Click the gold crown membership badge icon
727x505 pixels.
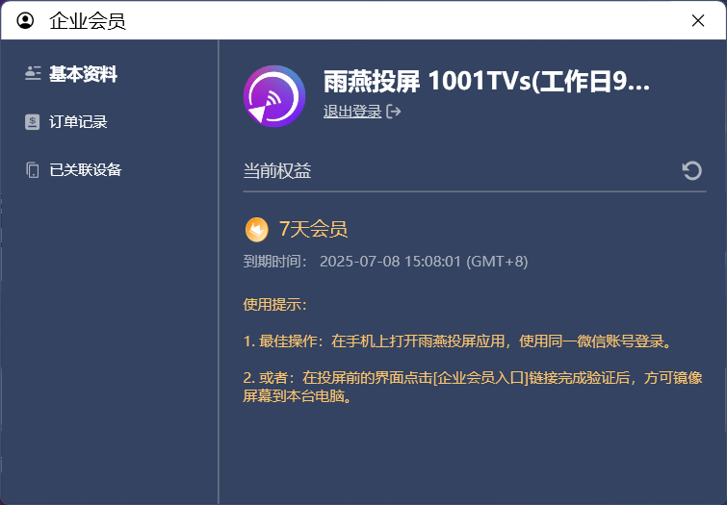point(256,230)
